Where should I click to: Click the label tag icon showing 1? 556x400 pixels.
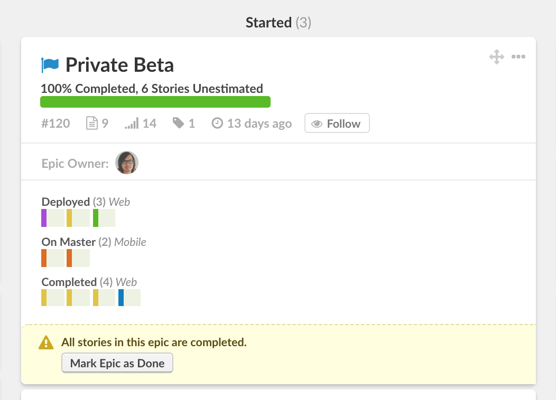(x=178, y=123)
